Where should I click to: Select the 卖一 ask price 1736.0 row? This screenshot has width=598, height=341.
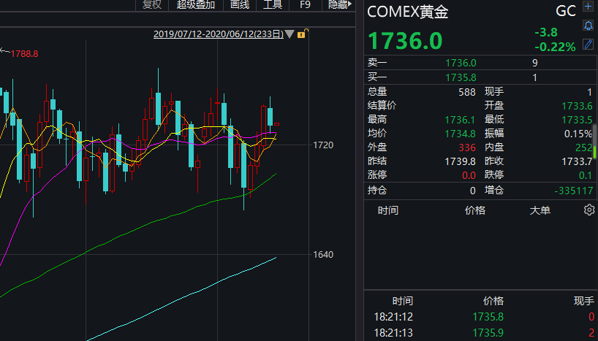(480, 63)
